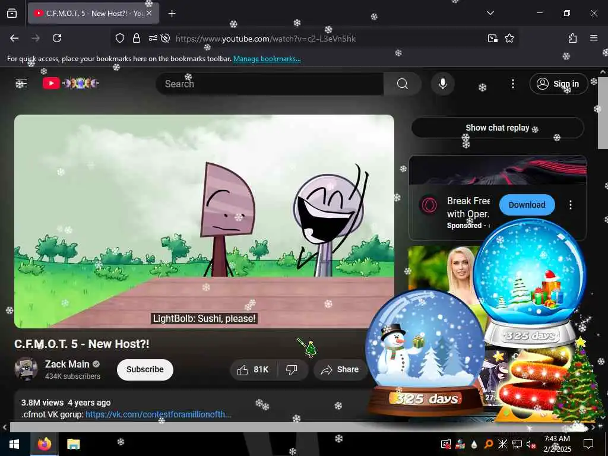Click the blocked autoplay icon in address bar
Viewport: 608px width, 456px height.
165,38
